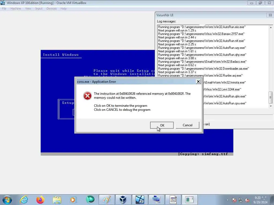This screenshot has height=205, width=274.
Task: Select log line Worm.Win32.AutoRun.uzy.exe
Action: [x=202, y=48]
